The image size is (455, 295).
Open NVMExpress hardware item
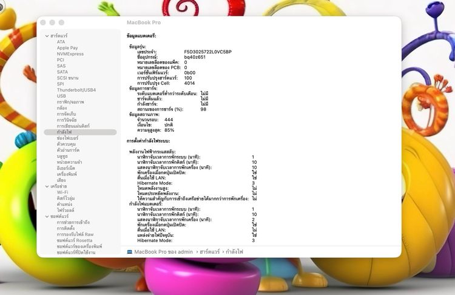point(70,54)
